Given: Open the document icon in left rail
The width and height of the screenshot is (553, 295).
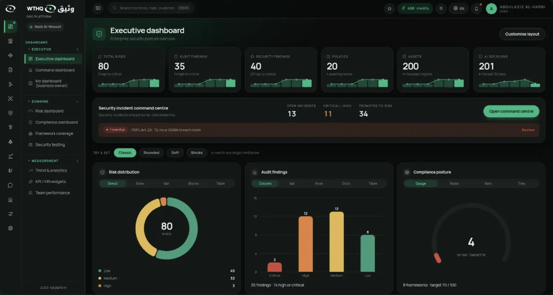Looking at the screenshot, I should tap(10, 70).
